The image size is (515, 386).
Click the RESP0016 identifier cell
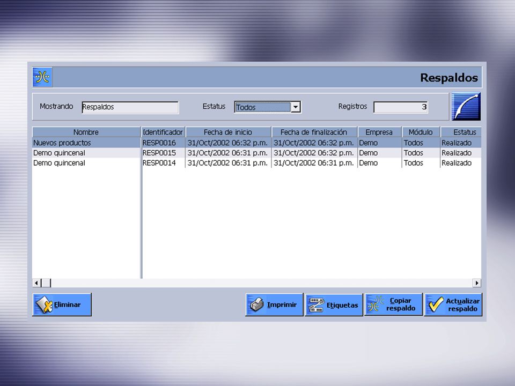click(163, 143)
